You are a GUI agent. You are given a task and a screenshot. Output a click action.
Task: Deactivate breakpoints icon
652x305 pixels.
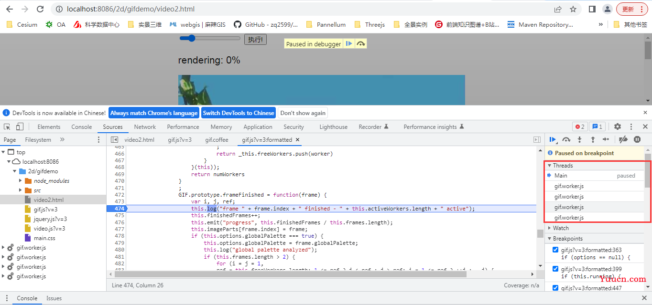[x=623, y=139]
